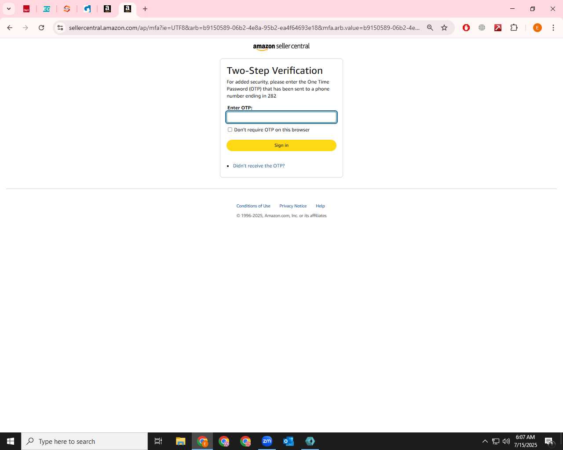Reload the current page
Image resolution: width=563 pixels, height=450 pixels.
[41, 28]
